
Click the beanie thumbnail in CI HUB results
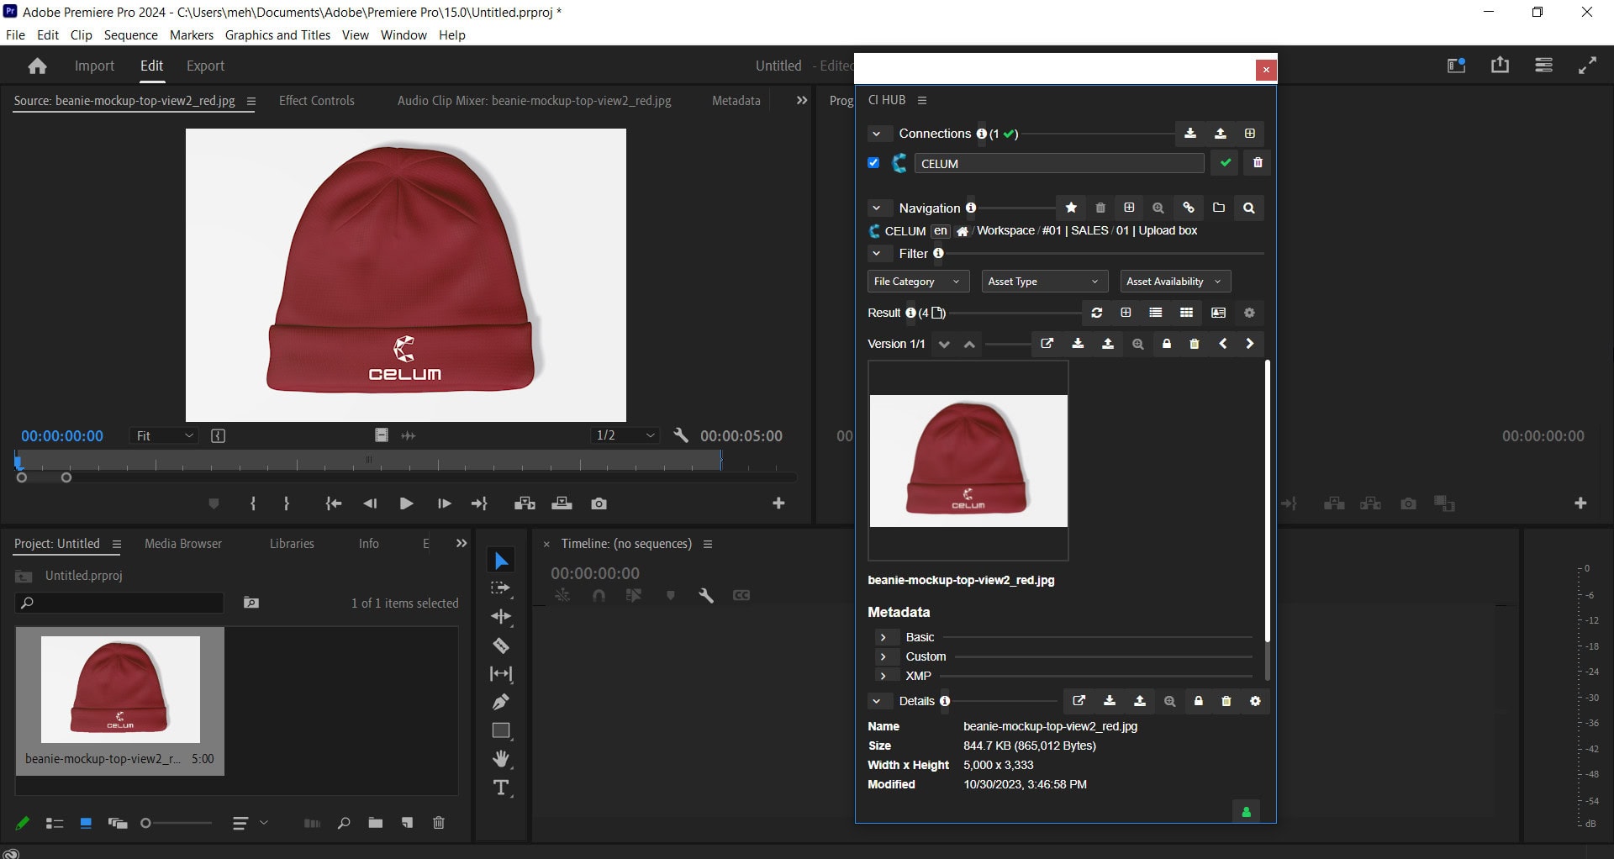point(968,461)
